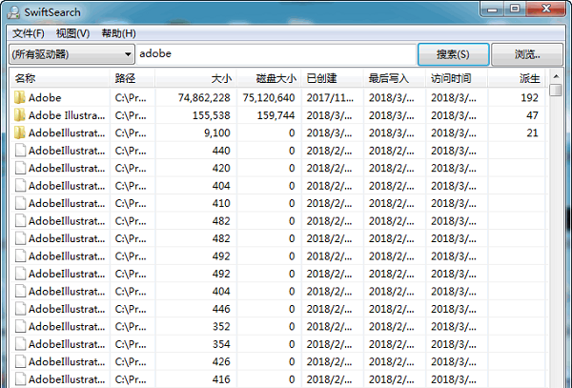Select size value 446
Image resolution: width=572 pixels, height=388 pixels.
click(x=221, y=309)
